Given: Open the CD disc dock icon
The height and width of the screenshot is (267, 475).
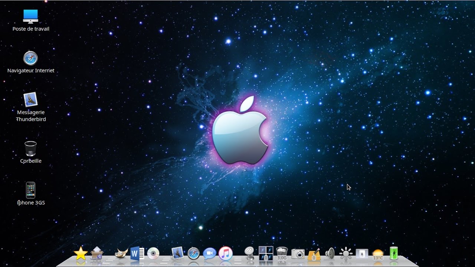Looking at the screenshot, I should 153,254.
